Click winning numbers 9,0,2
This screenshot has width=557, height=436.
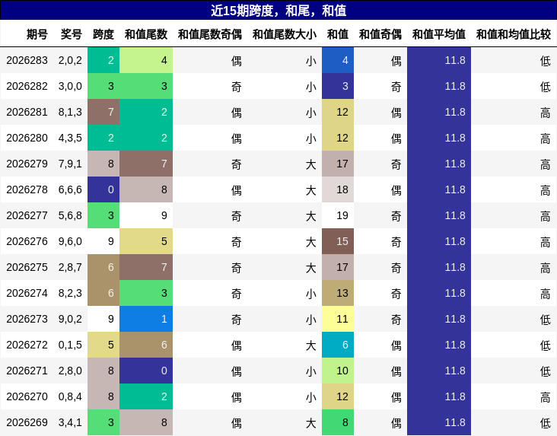(x=70, y=319)
